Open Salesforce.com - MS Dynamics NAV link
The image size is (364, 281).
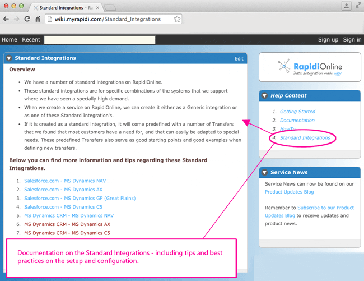point(65,181)
